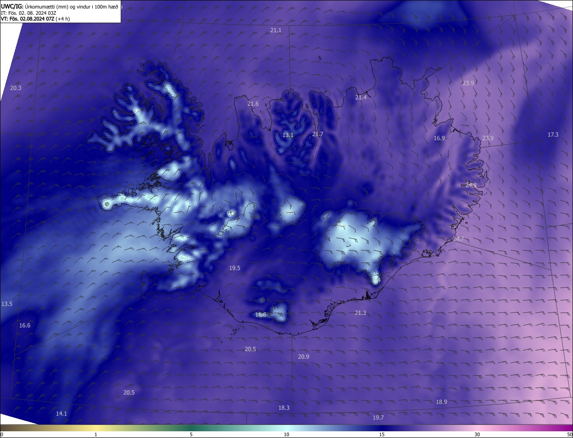This screenshot has width=573, height=438.
Task: Click the 16.9 value label
Action: 439,138
